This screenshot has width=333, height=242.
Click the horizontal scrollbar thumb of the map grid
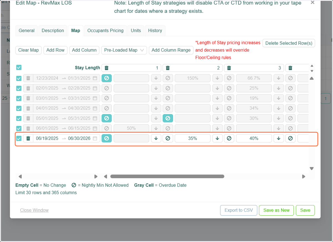[167, 176]
